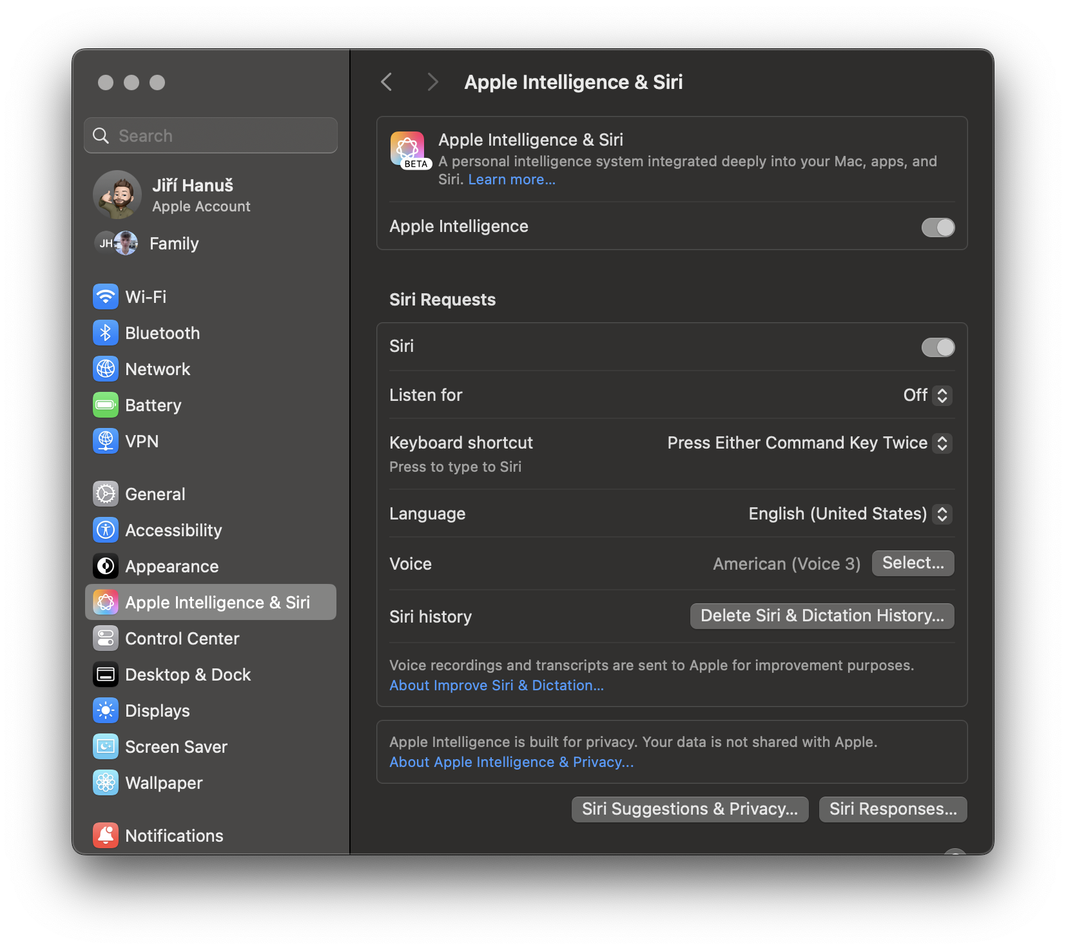
Task: Click Jiří Hanuš profile avatar
Action: click(117, 195)
